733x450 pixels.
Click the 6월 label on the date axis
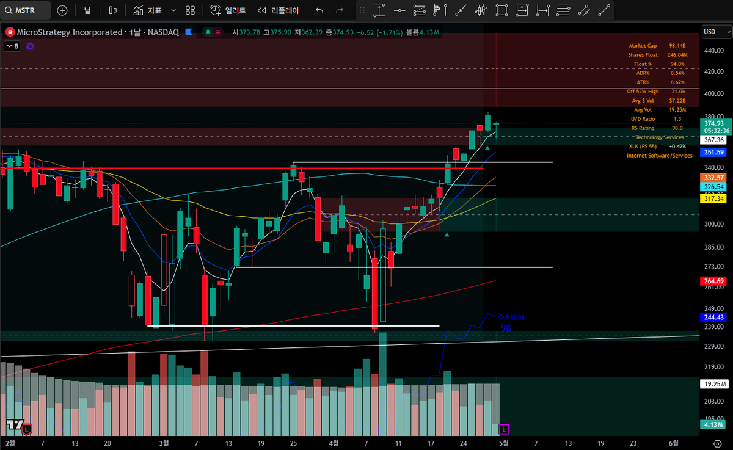[x=674, y=443]
